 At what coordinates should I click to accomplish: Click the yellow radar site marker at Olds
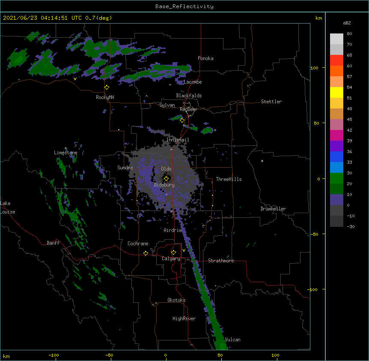[166, 179]
